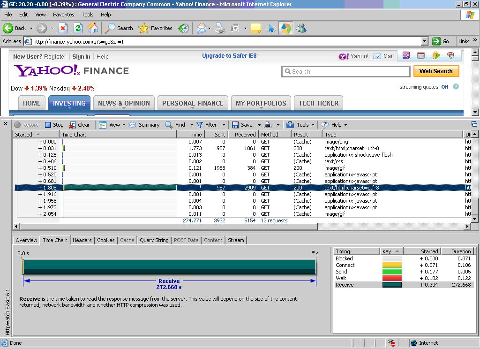This screenshot has width=480, height=349.
Task: Select the application/x-shockwave-flash request row
Action: [242, 155]
